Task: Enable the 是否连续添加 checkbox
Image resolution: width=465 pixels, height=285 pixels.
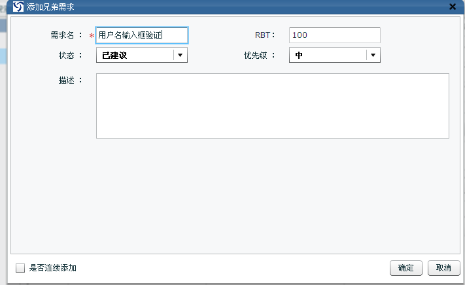Action: click(20, 268)
